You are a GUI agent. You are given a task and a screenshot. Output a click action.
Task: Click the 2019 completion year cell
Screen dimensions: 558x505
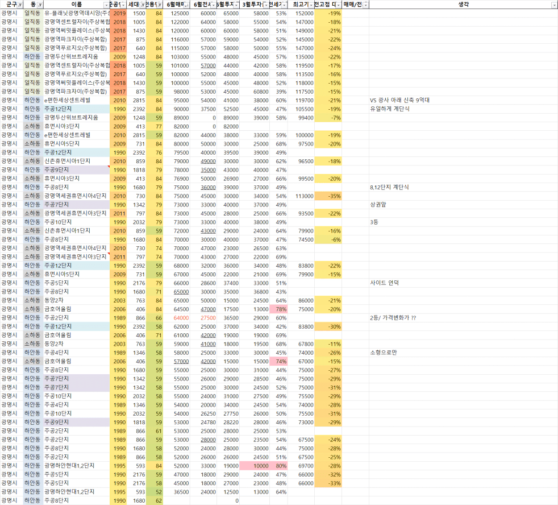(119, 14)
